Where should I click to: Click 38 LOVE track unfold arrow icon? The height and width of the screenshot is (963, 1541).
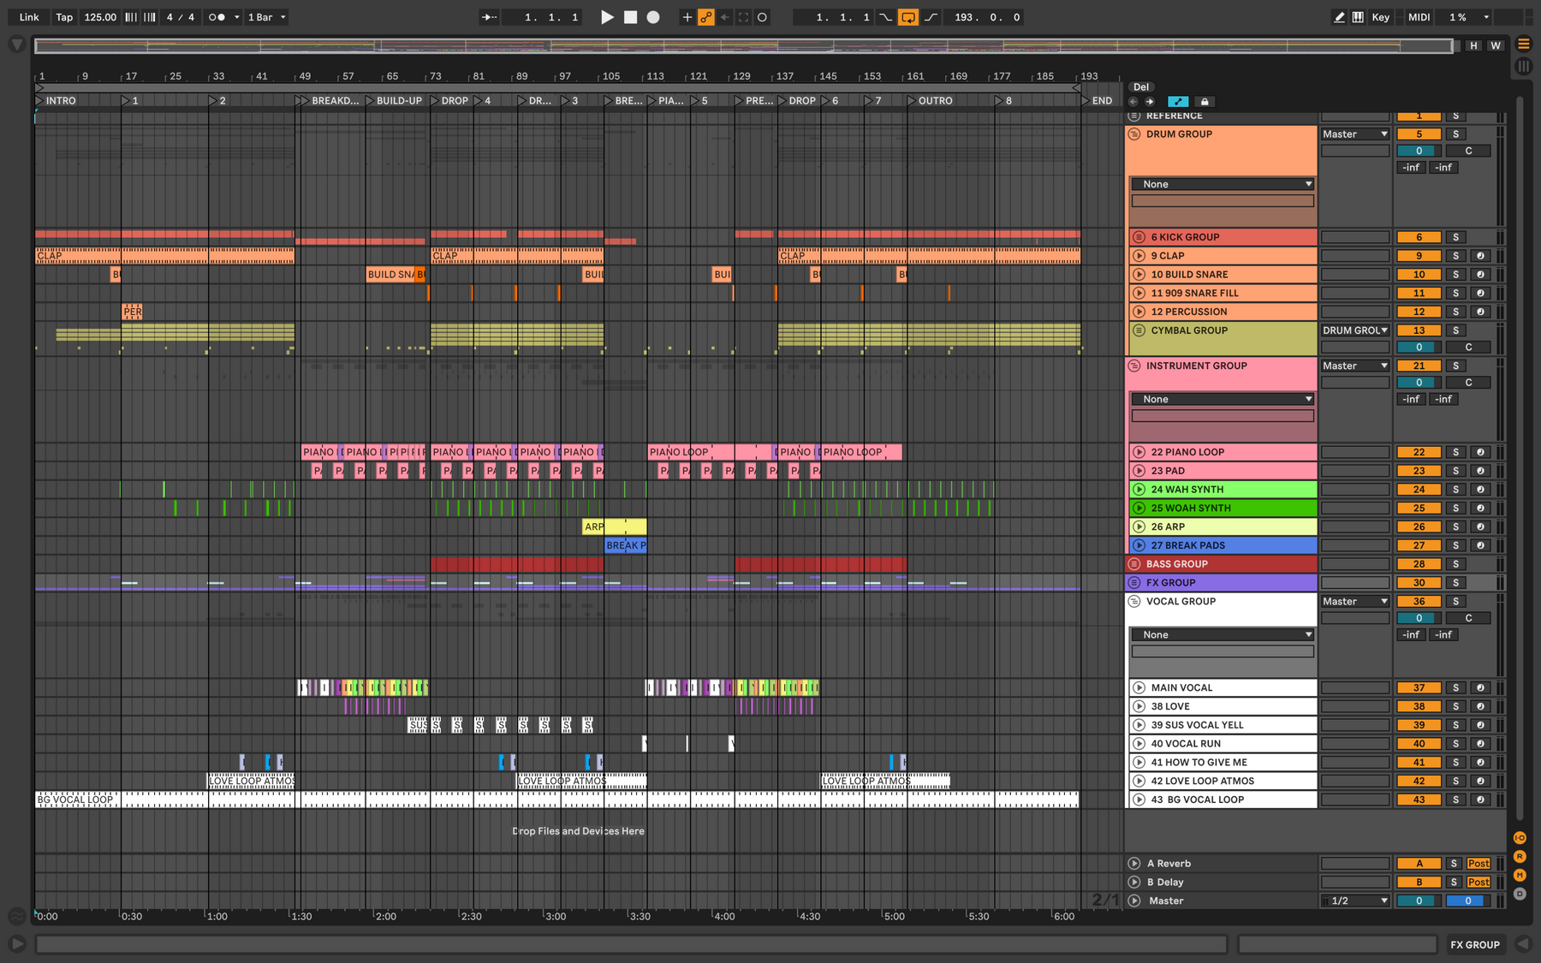[1139, 706]
